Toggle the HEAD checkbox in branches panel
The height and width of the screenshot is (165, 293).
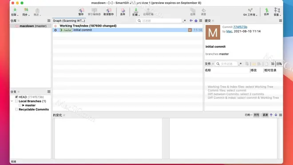point(16,97)
